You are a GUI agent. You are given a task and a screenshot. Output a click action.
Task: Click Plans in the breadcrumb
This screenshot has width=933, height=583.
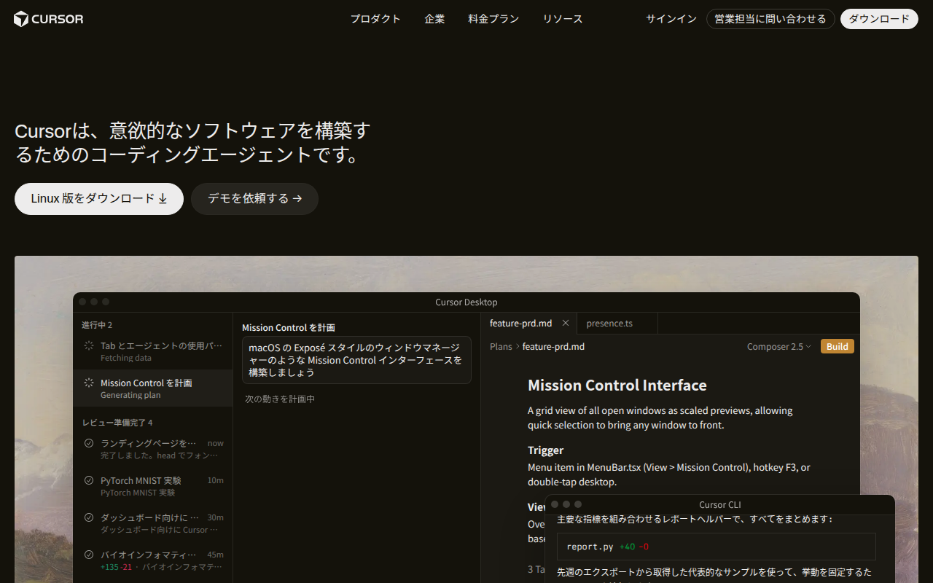501,347
